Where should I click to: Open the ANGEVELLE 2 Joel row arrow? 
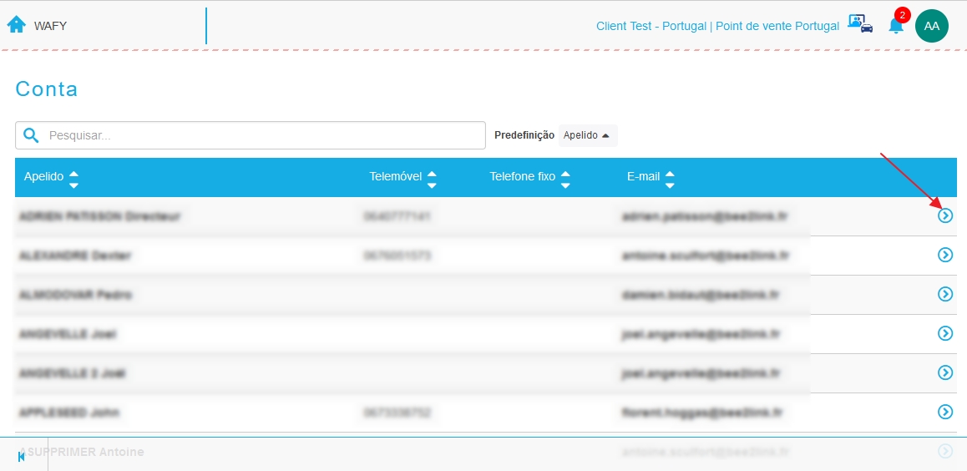pos(944,372)
